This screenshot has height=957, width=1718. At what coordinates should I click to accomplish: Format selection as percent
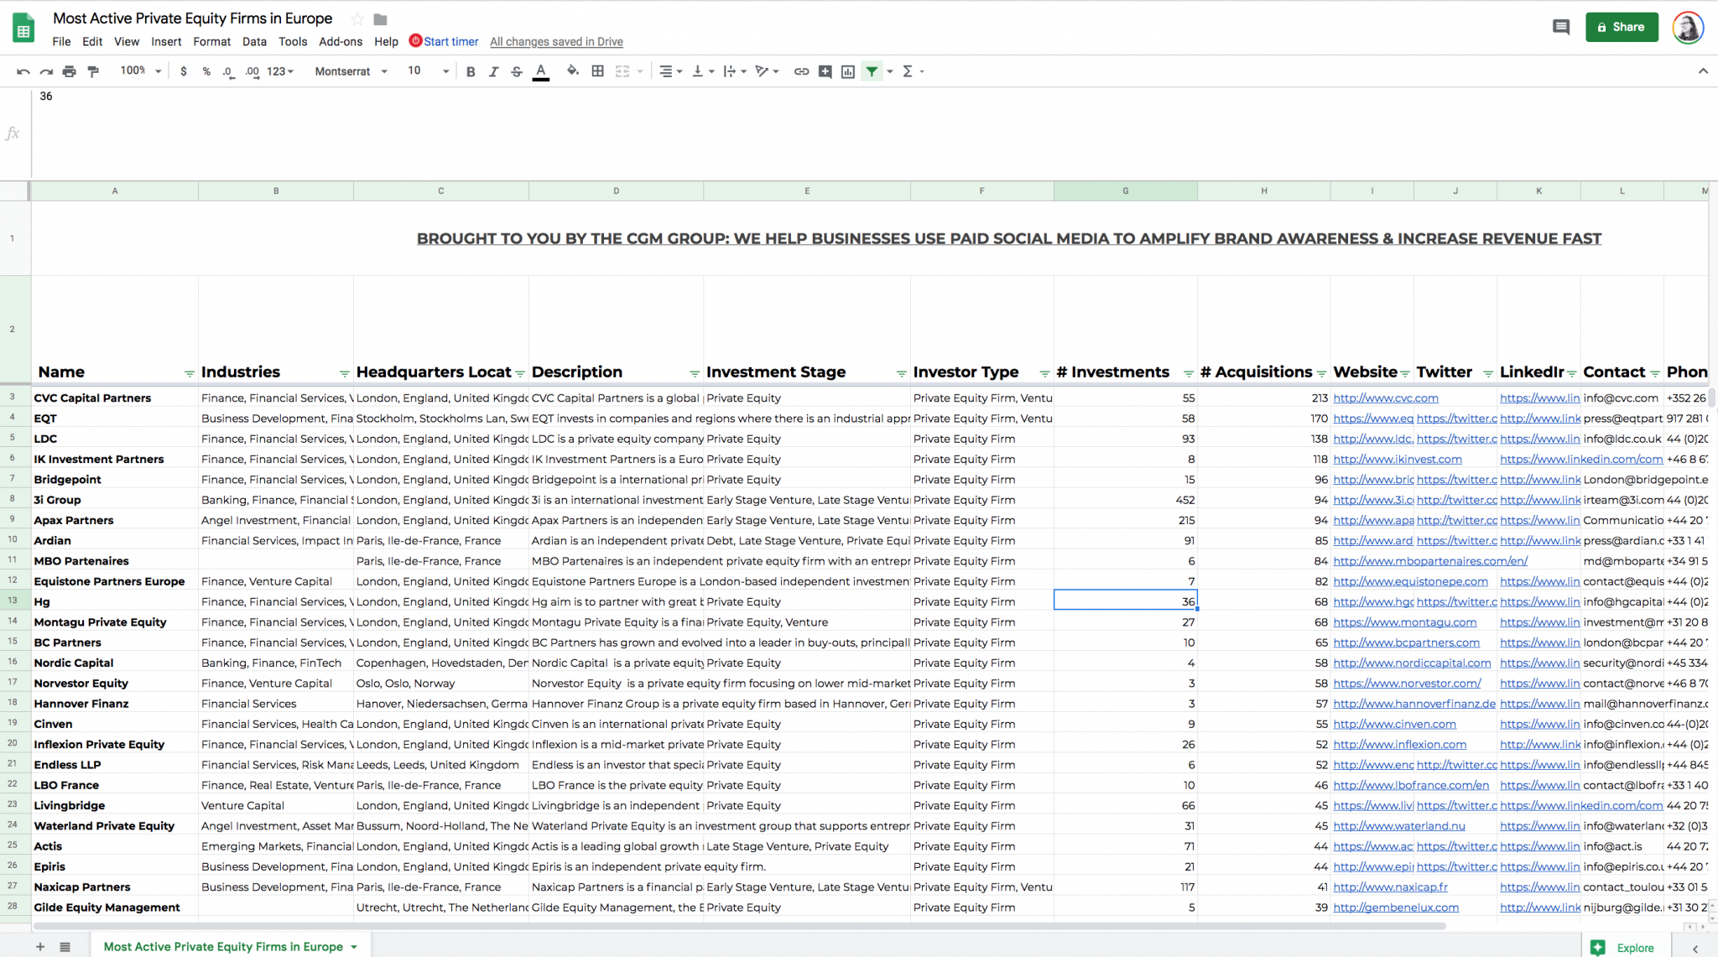pos(206,71)
